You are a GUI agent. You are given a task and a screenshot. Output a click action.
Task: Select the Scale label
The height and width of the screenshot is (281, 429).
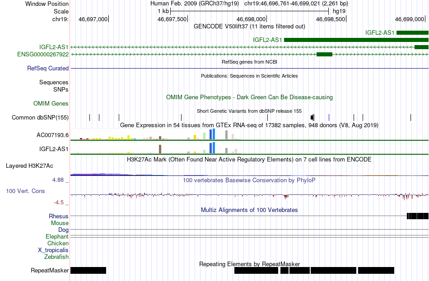click(x=61, y=11)
